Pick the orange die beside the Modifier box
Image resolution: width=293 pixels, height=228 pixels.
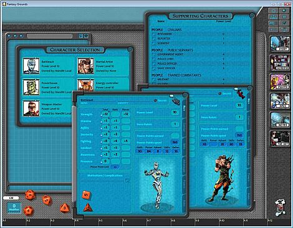29,211
